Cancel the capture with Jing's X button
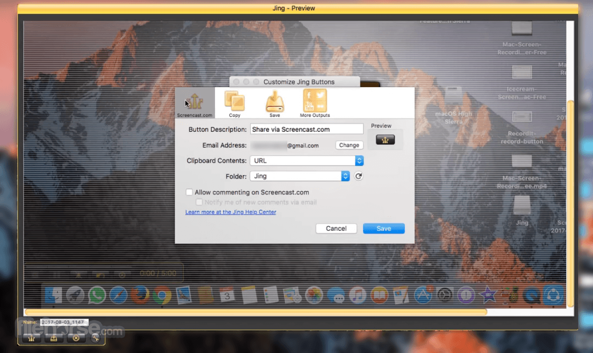593x353 pixels. tap(76, 338)
